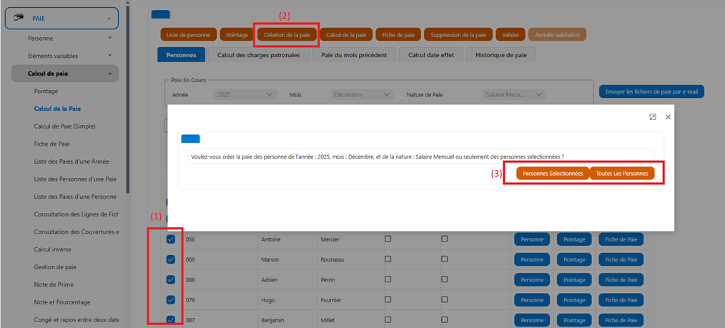The width and height of the screenshot is (725, 328).
Task: Choose Toutes Les Personnes button
Action: point(622,174)
